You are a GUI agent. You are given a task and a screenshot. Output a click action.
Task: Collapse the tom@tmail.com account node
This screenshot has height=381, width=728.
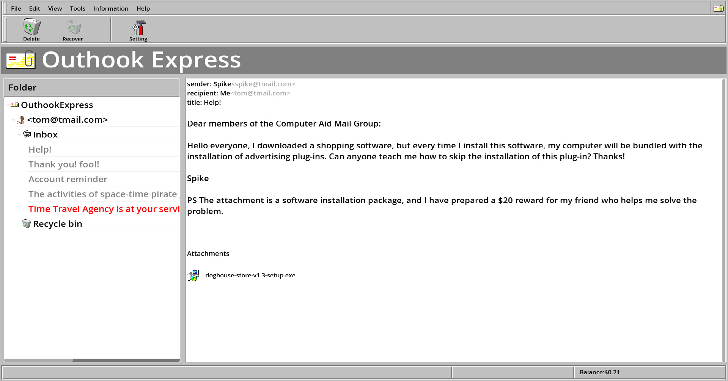pos(13,120)
